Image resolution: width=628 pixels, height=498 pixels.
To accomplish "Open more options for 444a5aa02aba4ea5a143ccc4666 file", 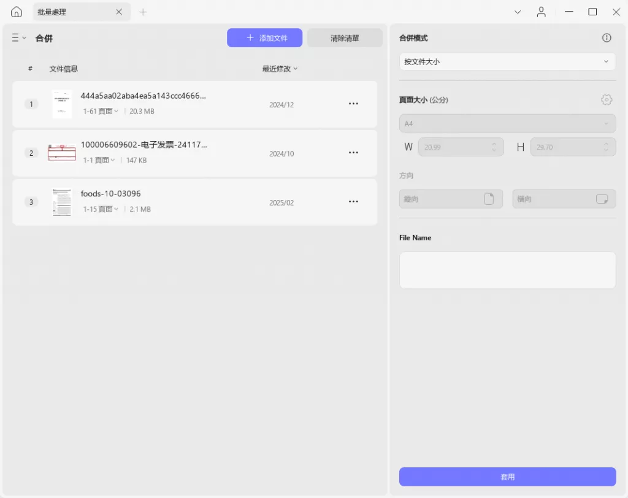I will point(353,104).
